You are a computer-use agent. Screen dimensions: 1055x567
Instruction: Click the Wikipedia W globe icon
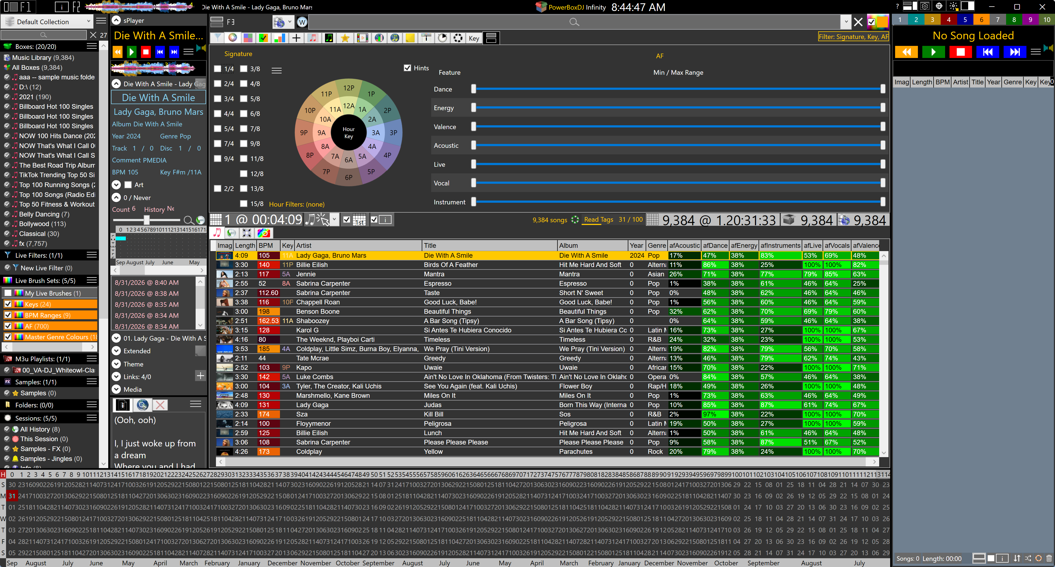pos(302,22)
